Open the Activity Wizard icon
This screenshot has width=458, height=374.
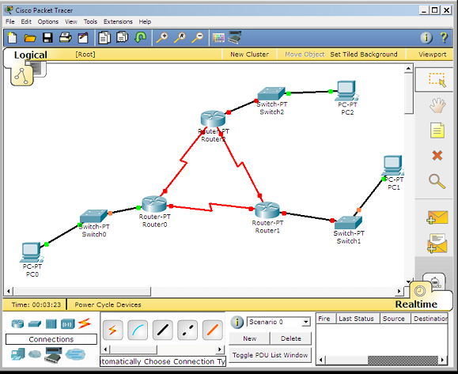click(x=83, y=38)
